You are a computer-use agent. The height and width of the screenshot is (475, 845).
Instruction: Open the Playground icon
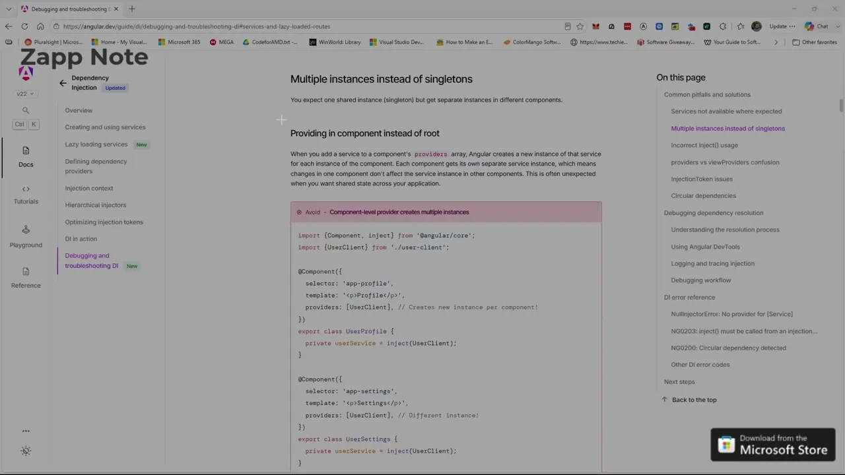pos(26,230)
